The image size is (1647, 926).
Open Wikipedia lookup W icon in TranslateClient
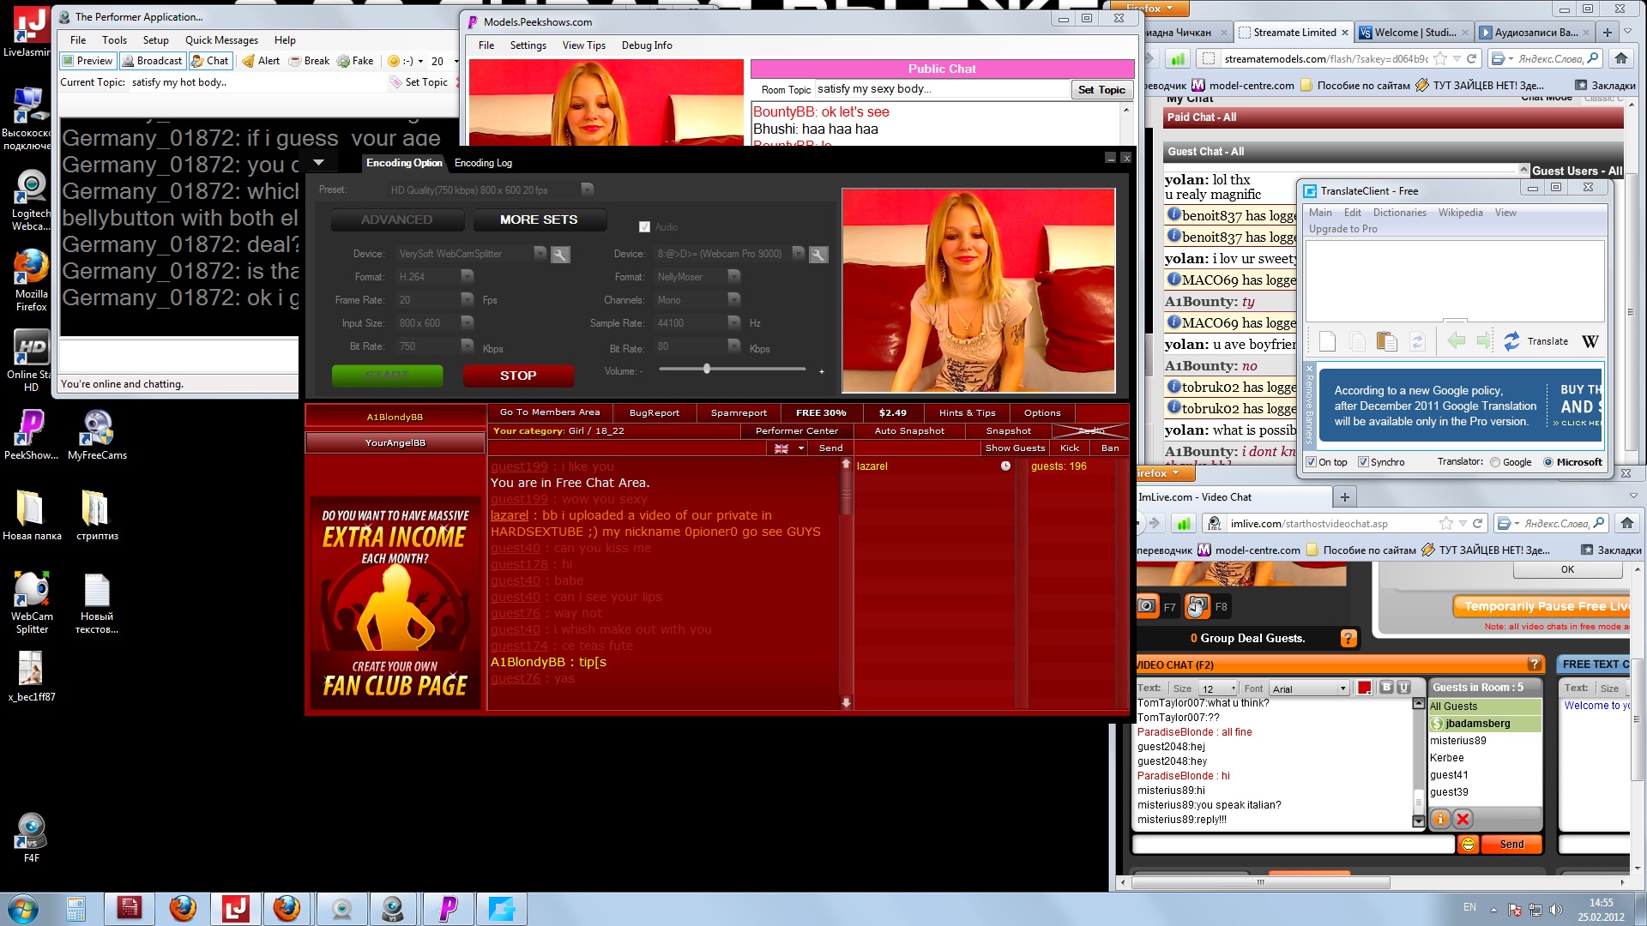pyautogui.click(x=1590, y=341)
